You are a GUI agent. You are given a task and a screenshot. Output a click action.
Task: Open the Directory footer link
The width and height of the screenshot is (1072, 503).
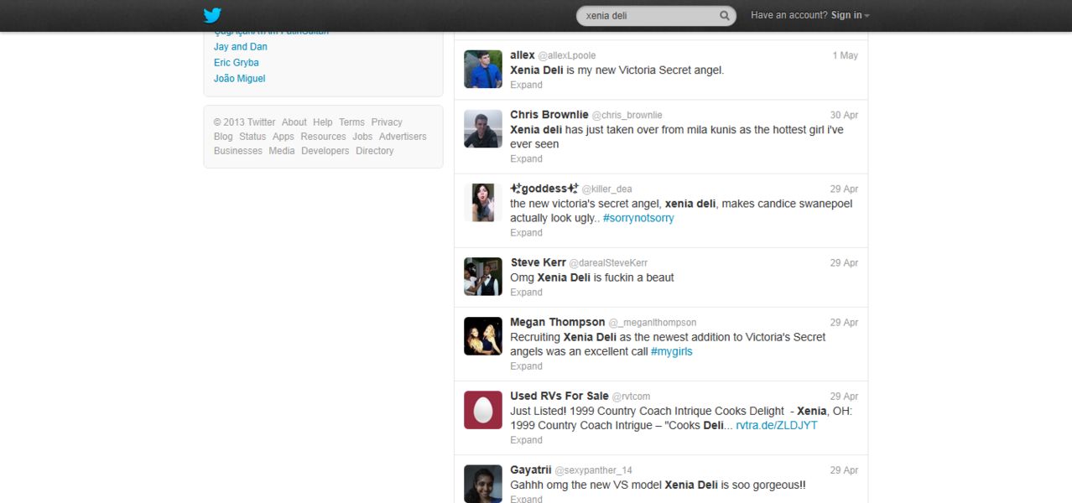[x=374, y=151]
